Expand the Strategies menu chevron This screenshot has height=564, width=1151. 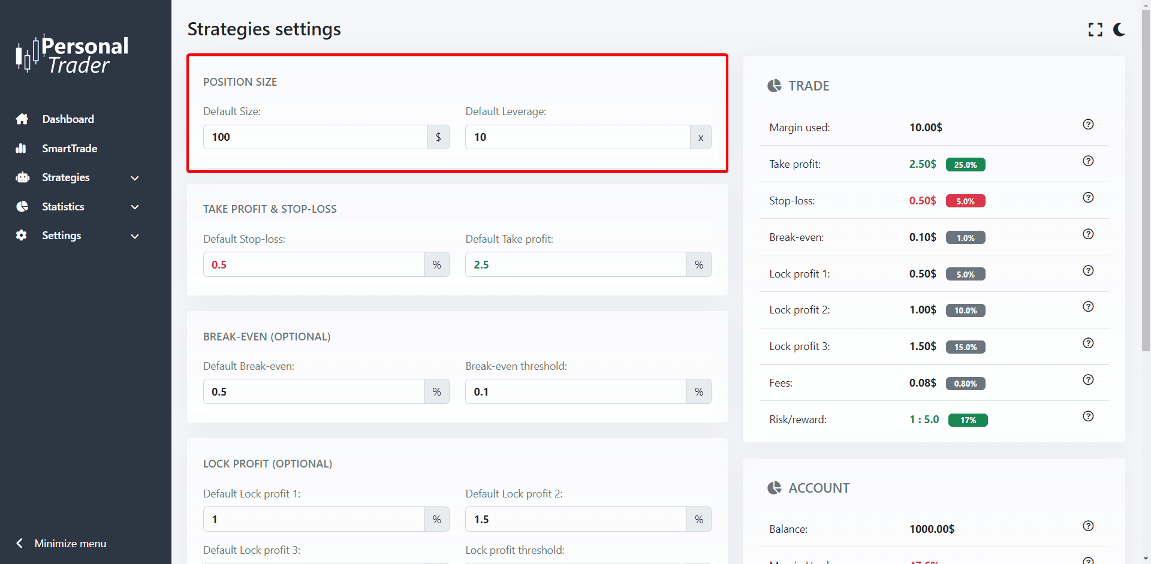click(x=135, y=178)
